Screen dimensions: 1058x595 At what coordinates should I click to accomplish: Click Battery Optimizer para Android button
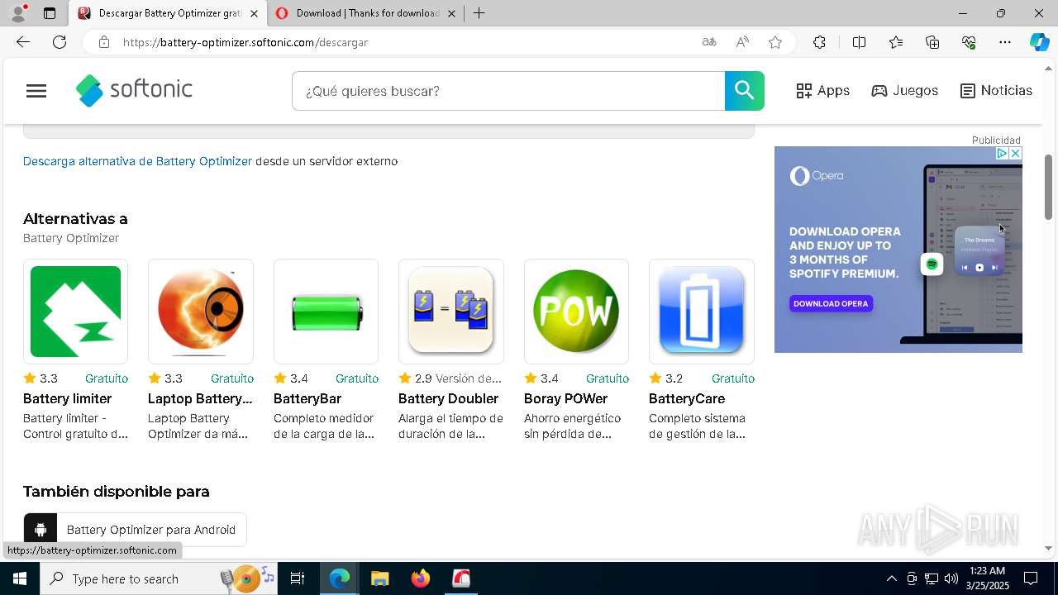click(135, 530)
